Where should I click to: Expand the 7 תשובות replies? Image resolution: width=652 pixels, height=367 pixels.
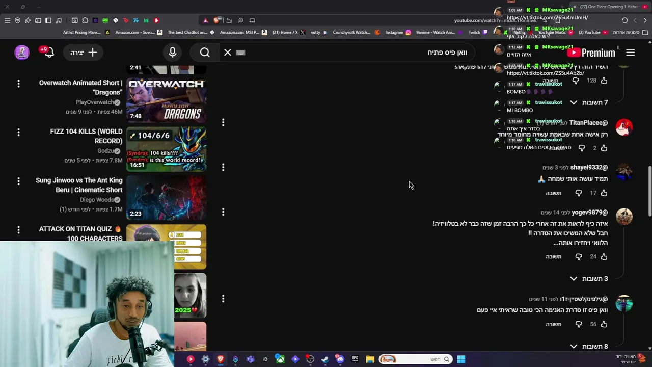[589, 102]
